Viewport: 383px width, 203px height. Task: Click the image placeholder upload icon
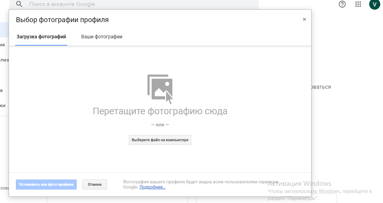[160, 89]
